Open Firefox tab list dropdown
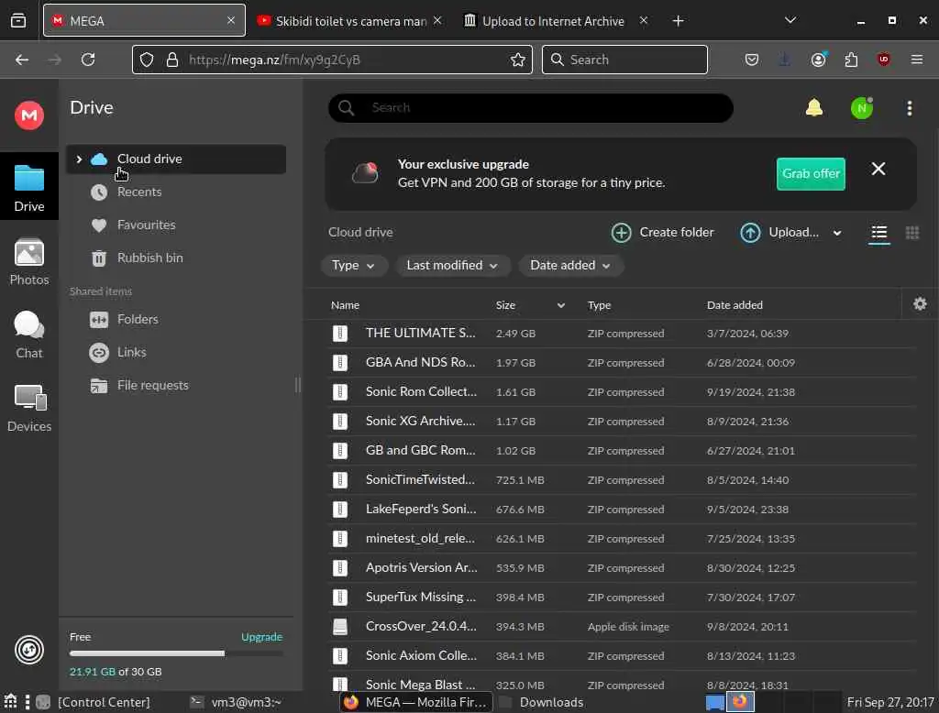This screenshot has height=713, width=939. point(790,20)
